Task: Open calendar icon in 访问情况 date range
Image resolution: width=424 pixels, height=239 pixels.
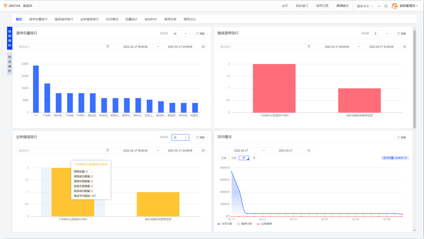Action: coord(309,151)
